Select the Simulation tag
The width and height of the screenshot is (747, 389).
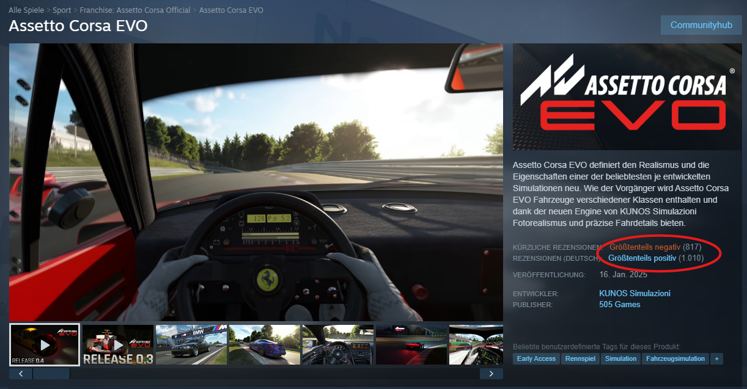click(620, 358)
